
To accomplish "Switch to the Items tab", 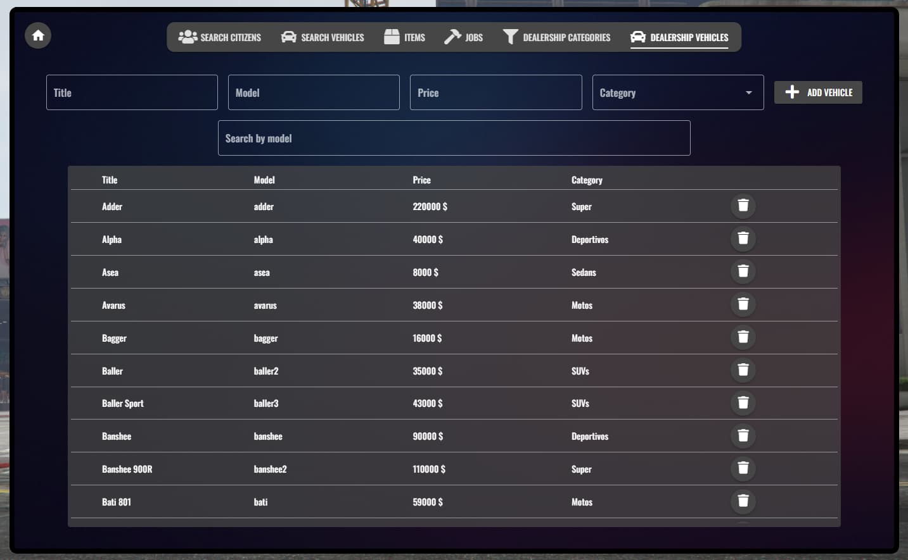I will coord(404,37).
